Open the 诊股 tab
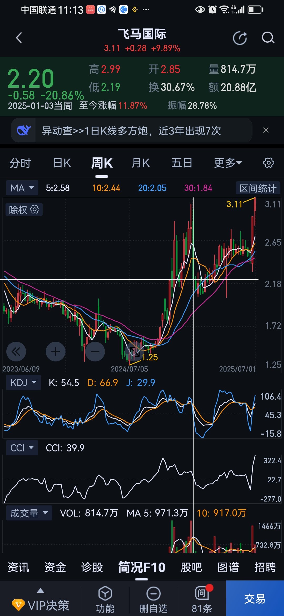 point(92,567)
